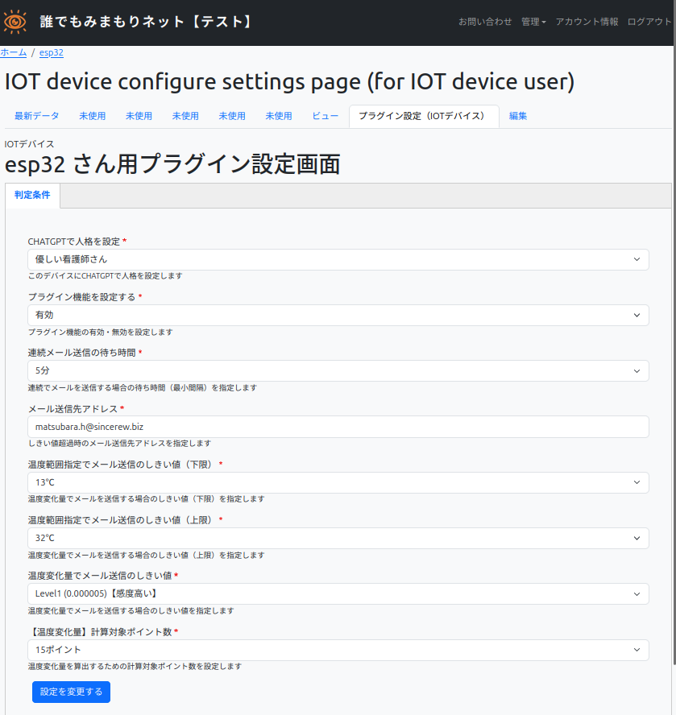Select the プラグイン設定（IOTデバイス） tab
This screenshot has width=676, height=715.
pos(423,116)
